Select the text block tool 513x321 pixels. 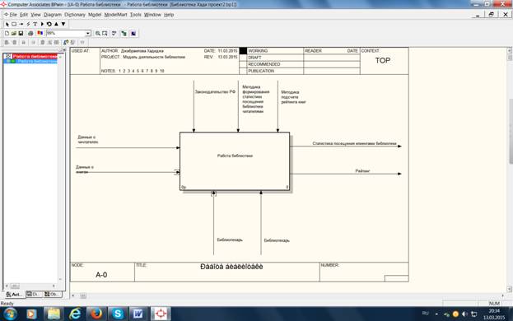pos(35,24)
